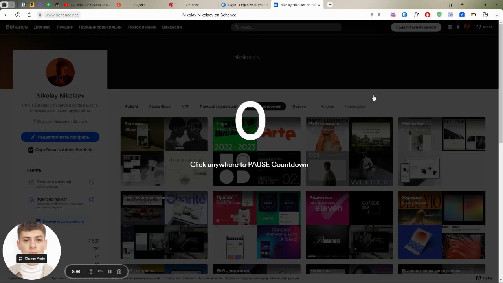Open Behance messages envelope icon

click(450, 27)
